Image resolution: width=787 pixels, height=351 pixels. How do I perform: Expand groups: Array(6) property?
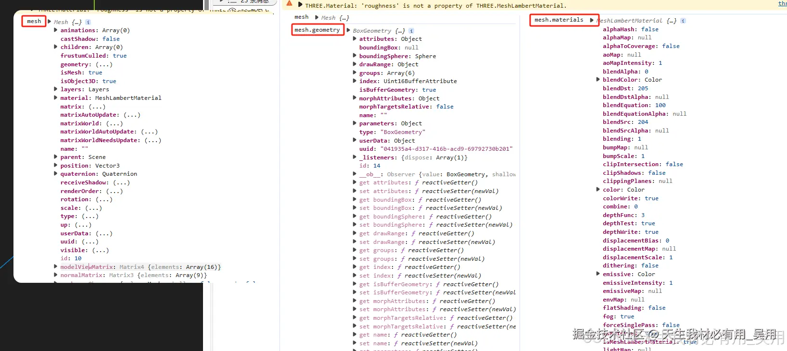[355, 73]
